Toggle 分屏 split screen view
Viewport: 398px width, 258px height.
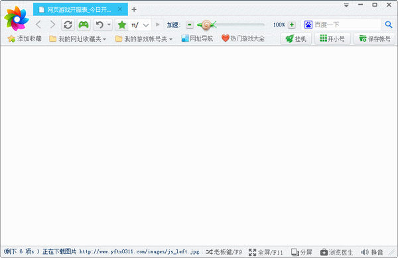pos(302,252)
